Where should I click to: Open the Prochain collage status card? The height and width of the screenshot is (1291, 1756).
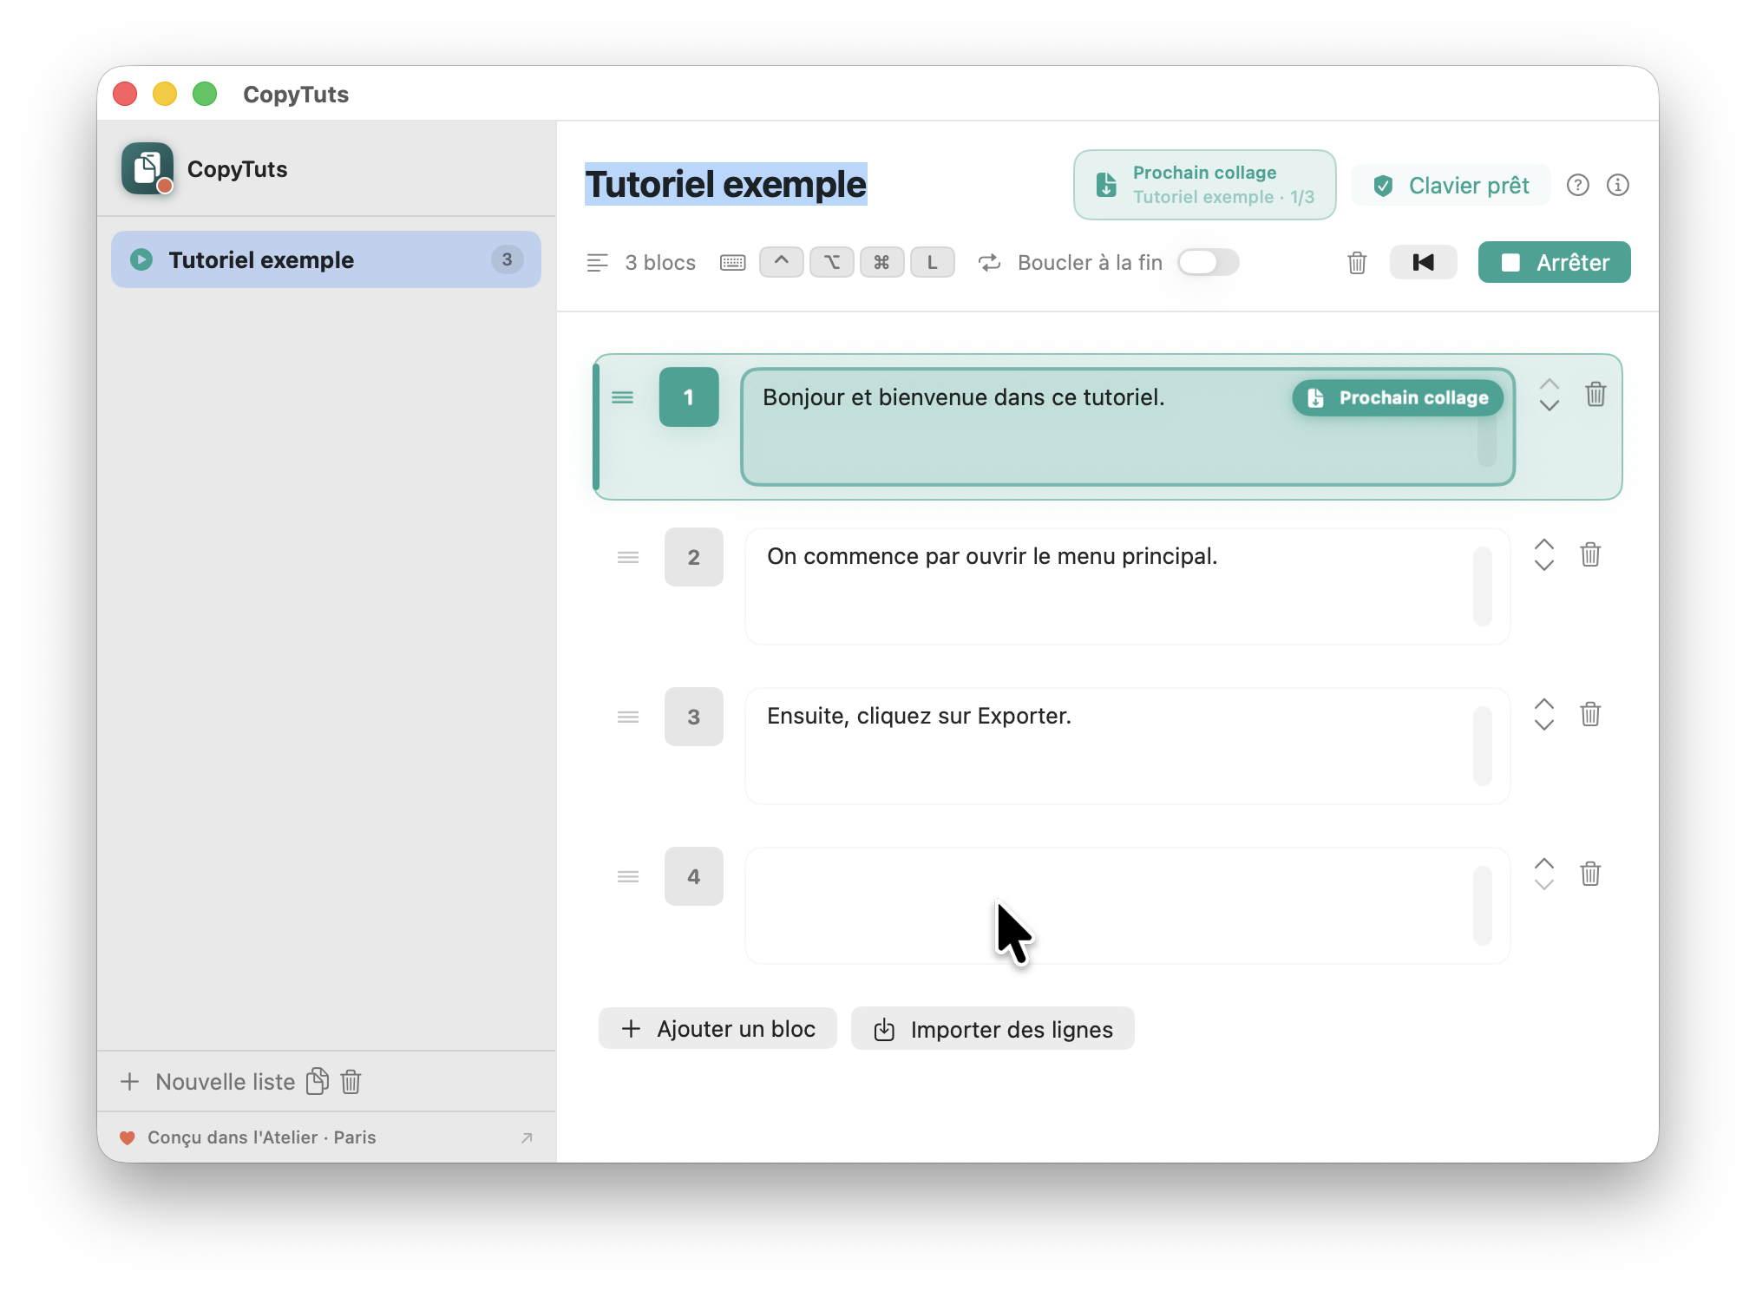1204,185
